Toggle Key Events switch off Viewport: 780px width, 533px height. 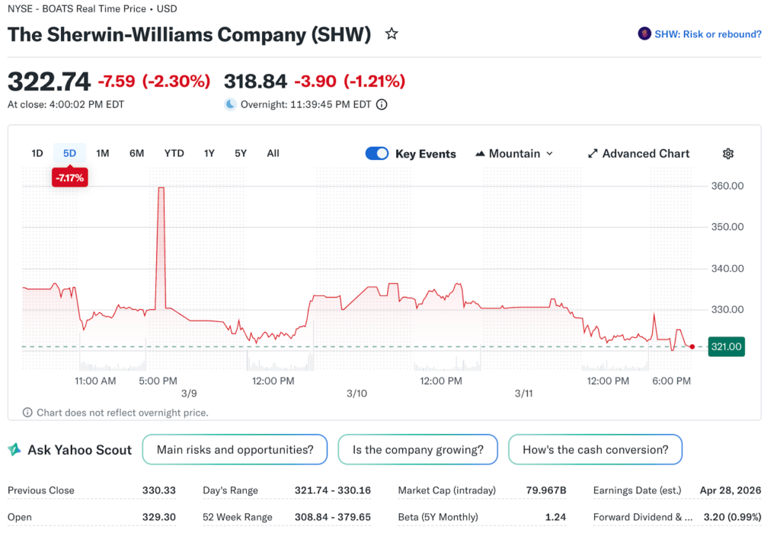(x=377, y=154)
